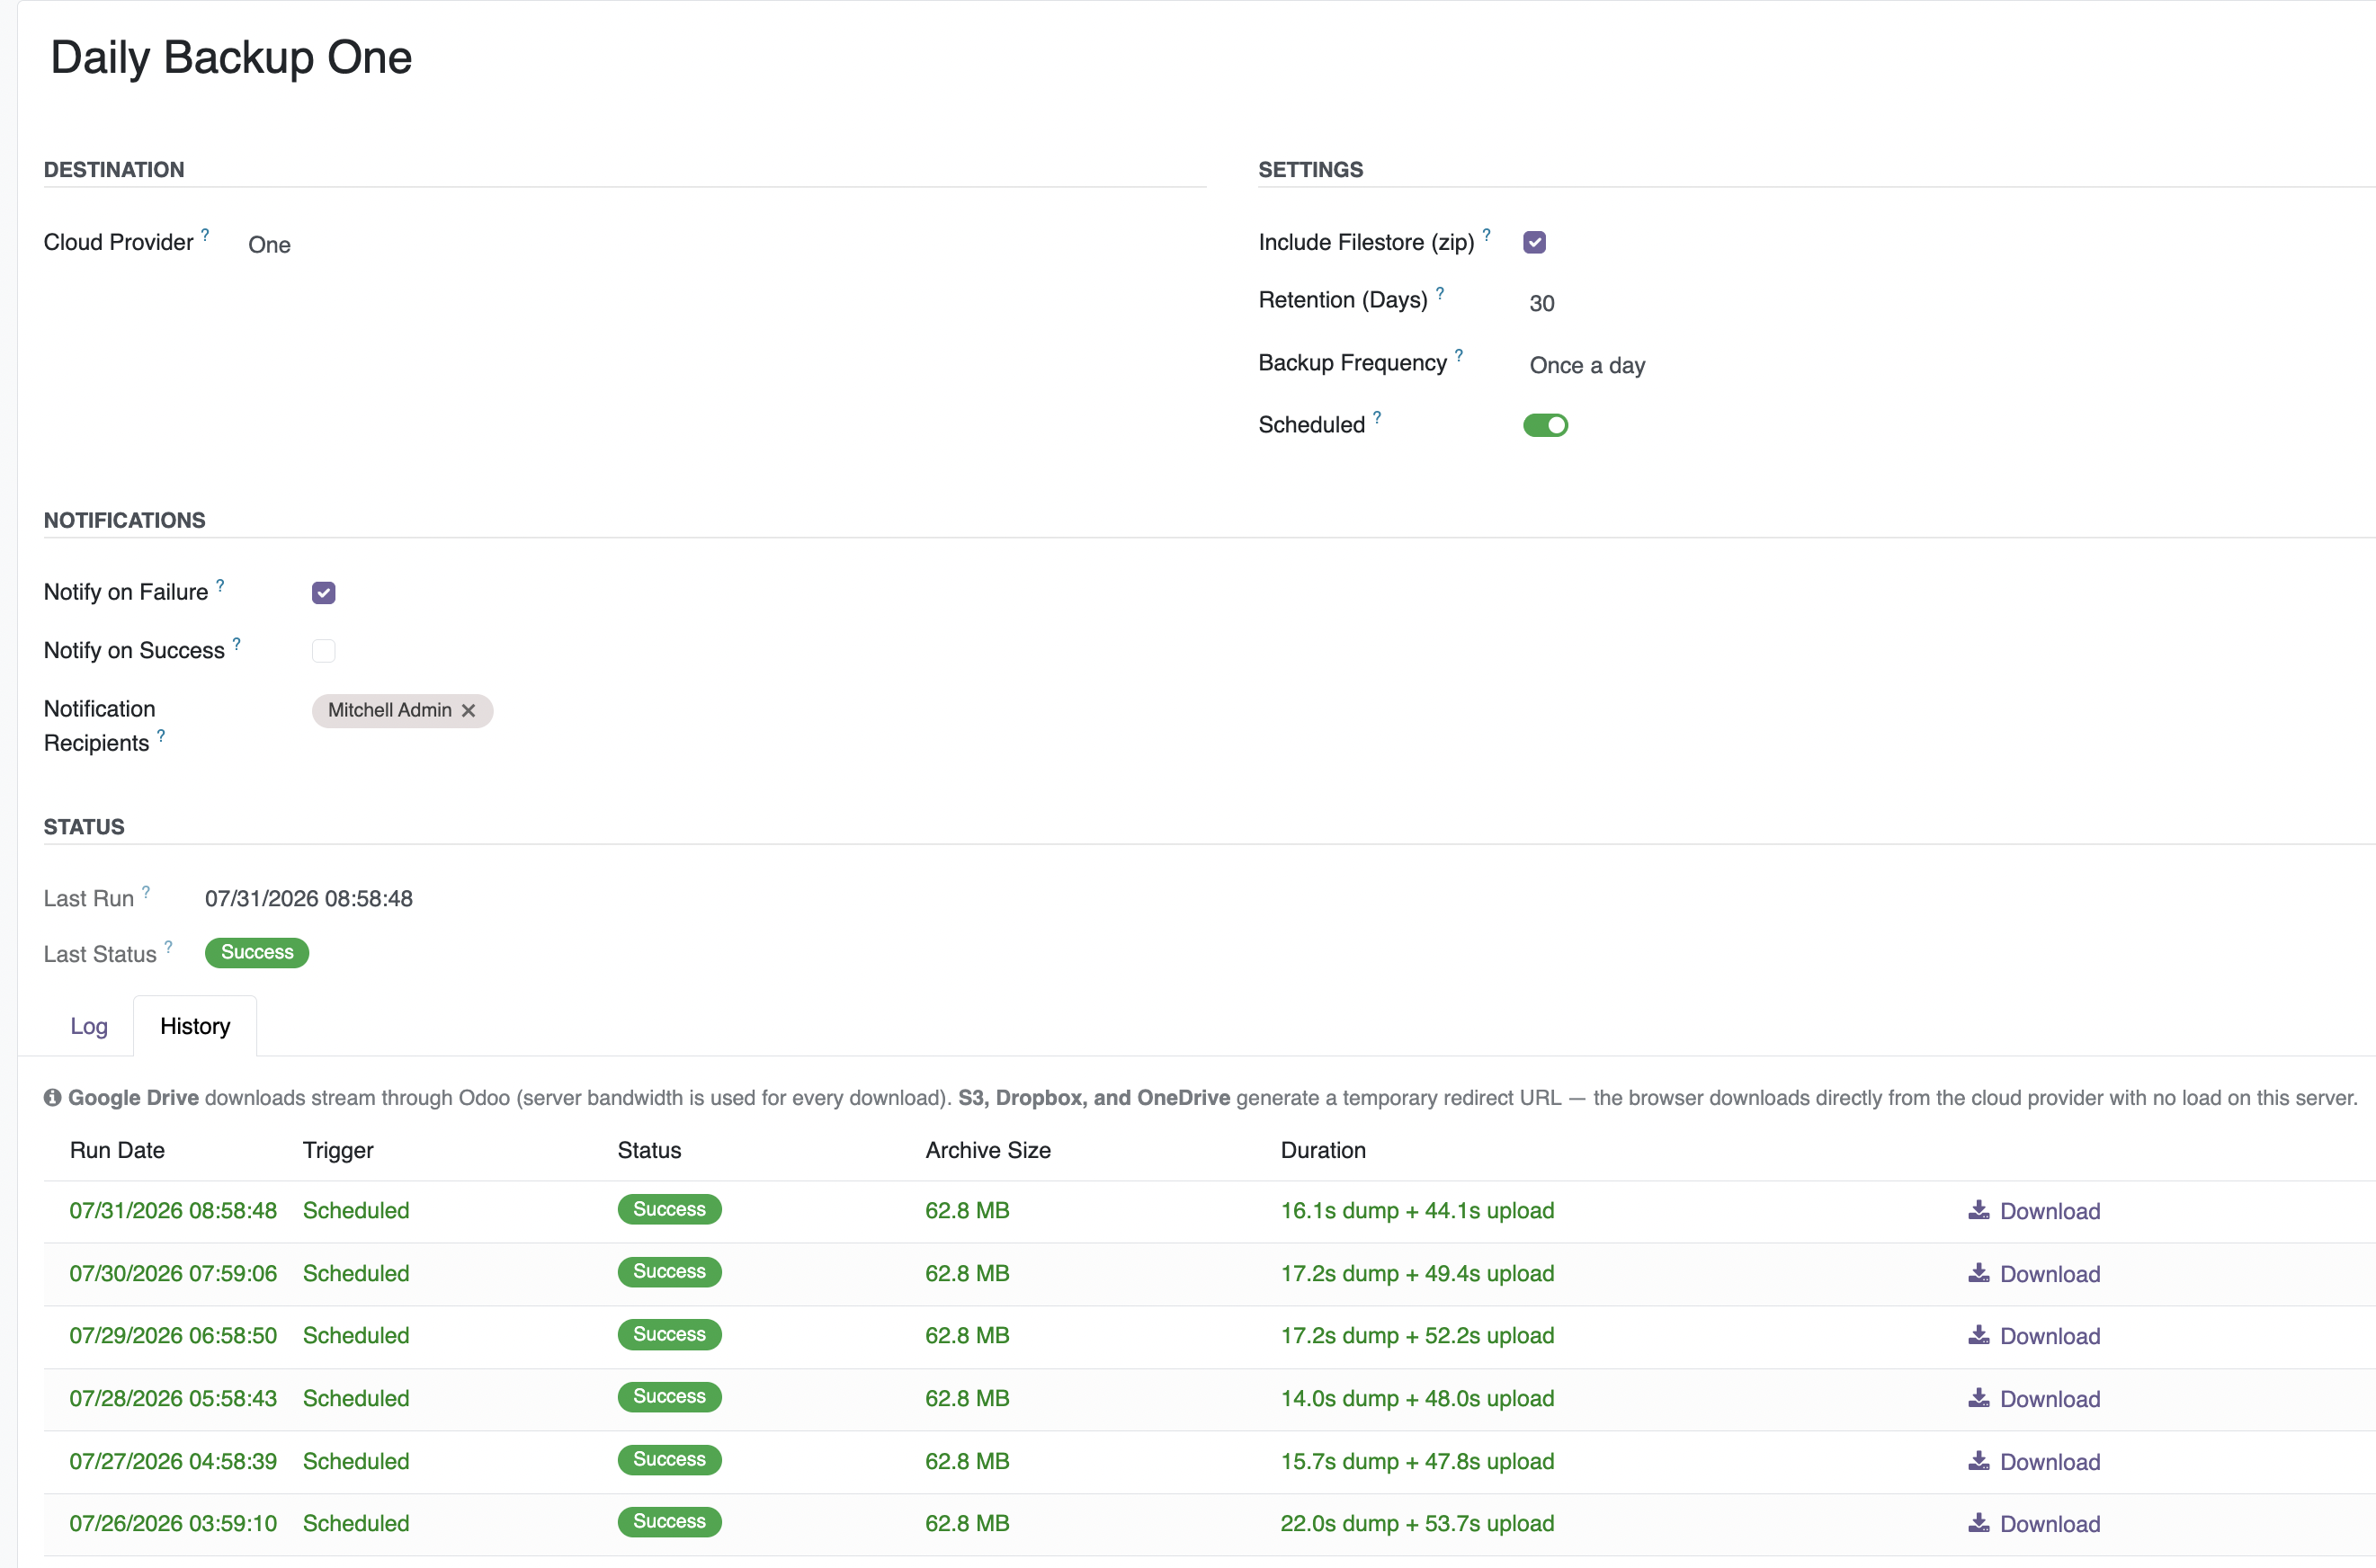
Task: Uncheck Include Filestore (zip) checkbox
Action: point(1534,242)
